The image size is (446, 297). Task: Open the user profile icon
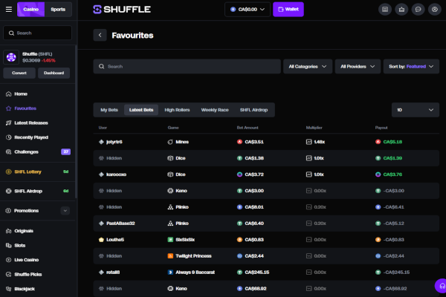[434, 10]
